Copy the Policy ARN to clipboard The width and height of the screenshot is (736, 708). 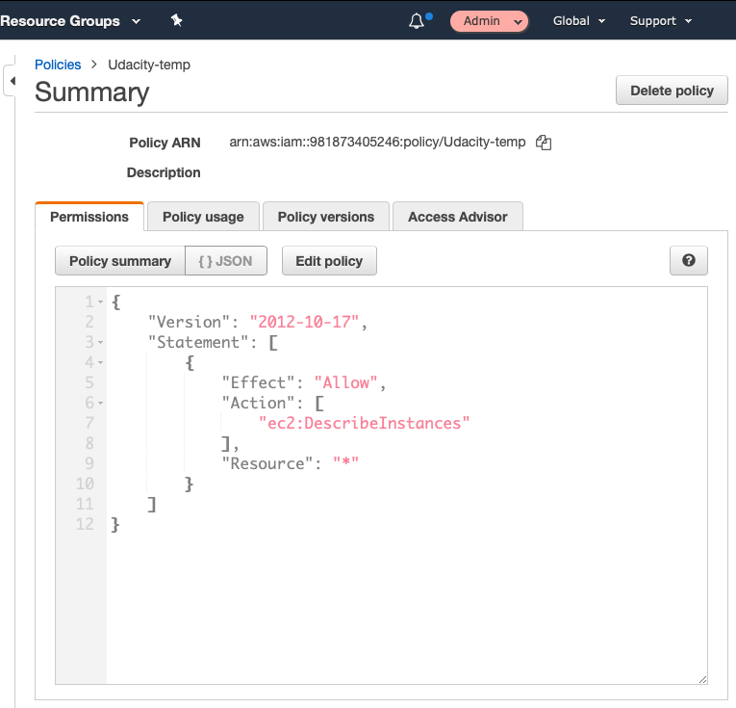pyautogui.click(x=544, y=143)
